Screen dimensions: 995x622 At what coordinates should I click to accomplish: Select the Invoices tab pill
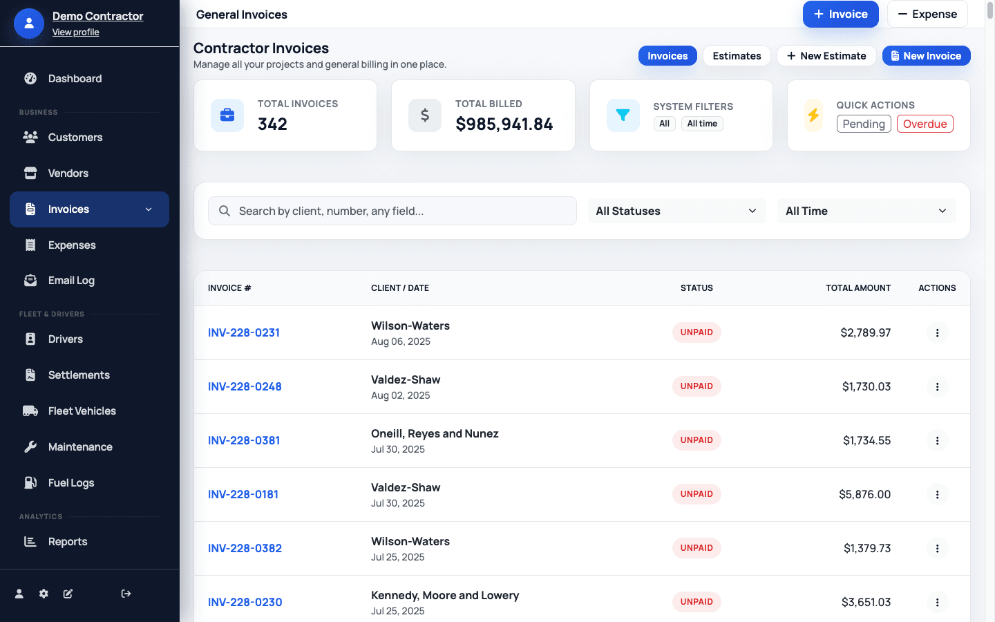click(667, 56)
